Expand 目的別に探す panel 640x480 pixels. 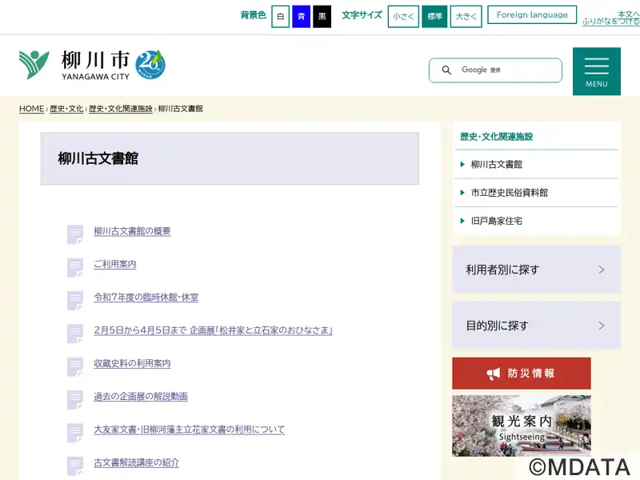click(x=536, y=326)
